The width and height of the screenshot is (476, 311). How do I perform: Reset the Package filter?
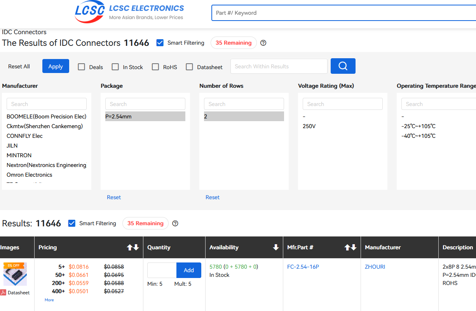[114, 197]
